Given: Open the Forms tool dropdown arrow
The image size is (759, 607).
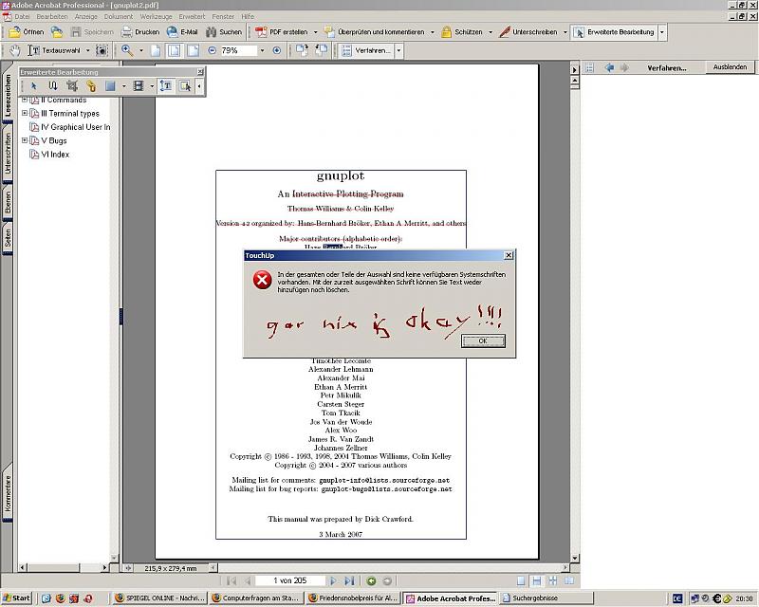Looking at the screenshot, I should (x=124, y=86).
